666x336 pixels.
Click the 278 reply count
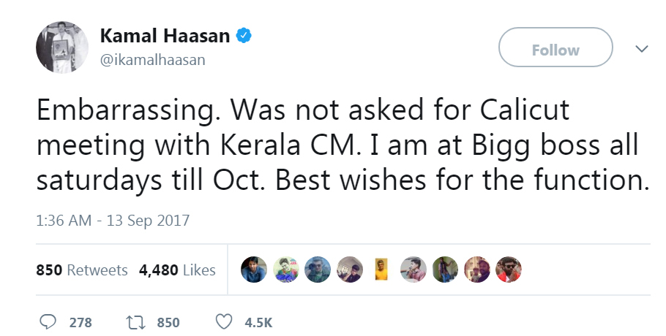[x=81, y=322]
